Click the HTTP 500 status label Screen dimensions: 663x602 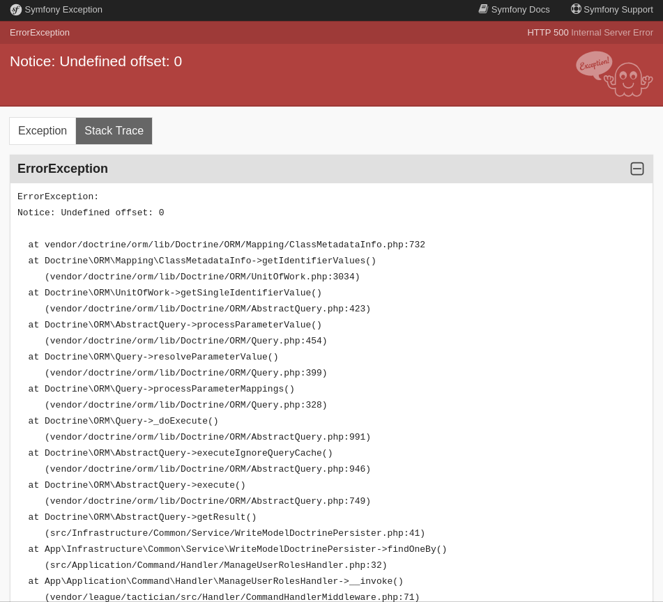(548, 32)
